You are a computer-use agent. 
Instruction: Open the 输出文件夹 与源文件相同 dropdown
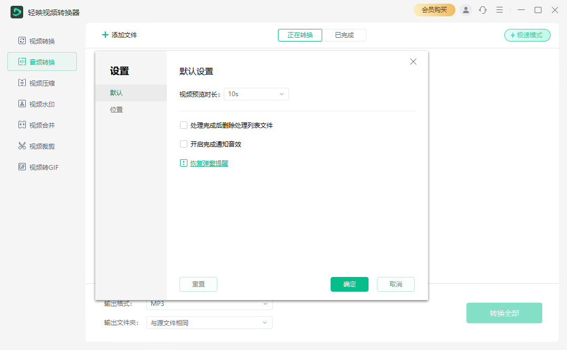coord(209,323)
